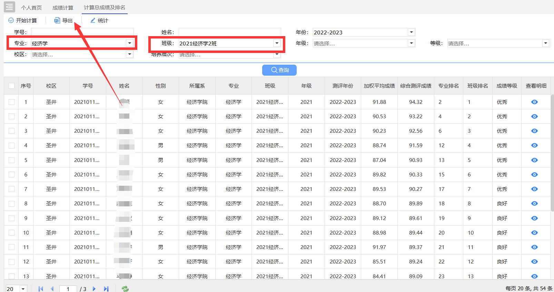Click the 学号 column header
This screenshot has width=554, height=292.
click(88, 86)
